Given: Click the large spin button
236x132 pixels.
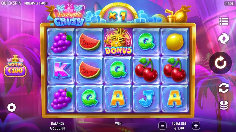Looking at the screenshot, I should 221,63.
